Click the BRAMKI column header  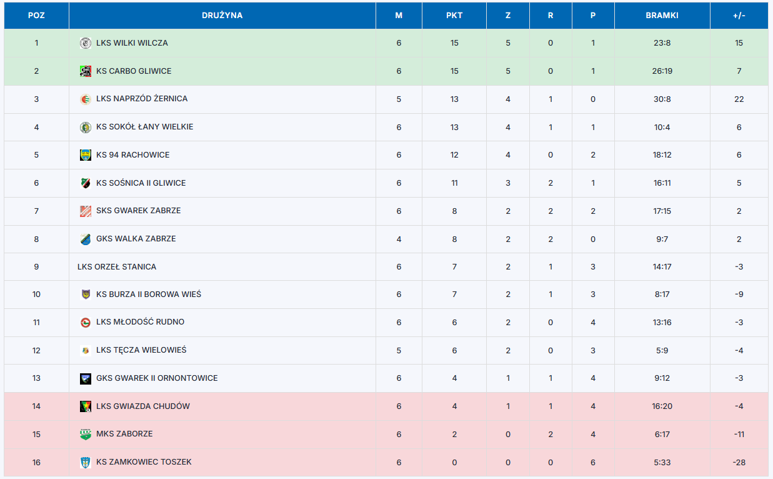coord(662,16)
